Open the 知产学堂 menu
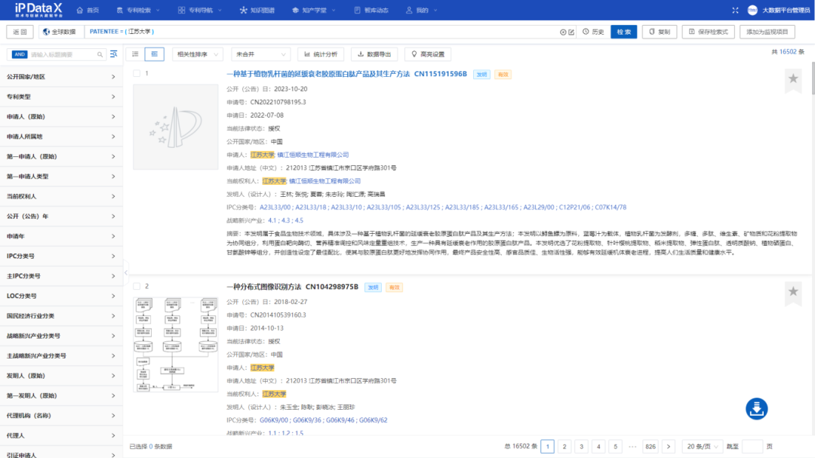The height and width of the screenshot is (458, 815). point(313,10)
